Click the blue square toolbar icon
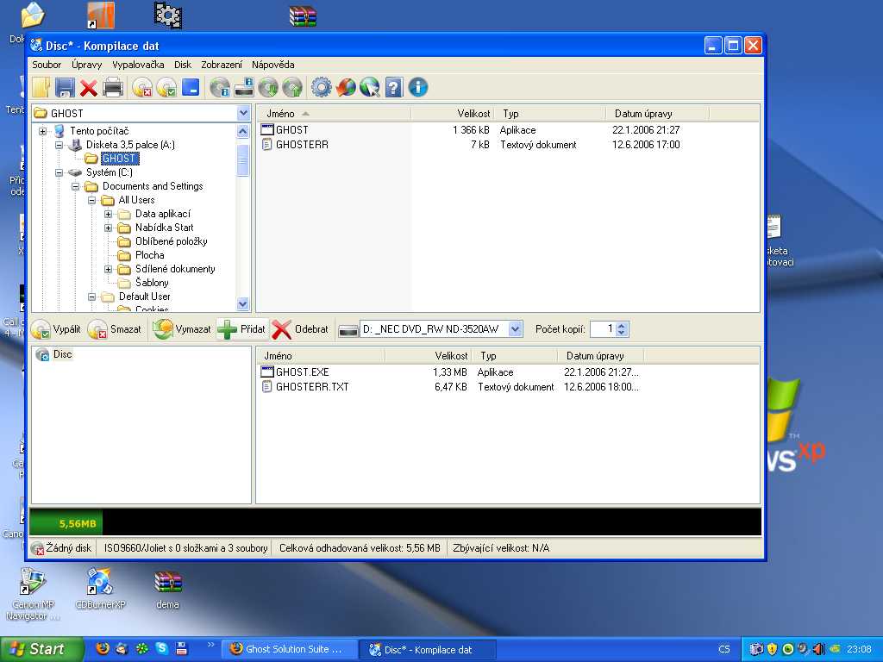The image size is (883, 662). (191, 87)
